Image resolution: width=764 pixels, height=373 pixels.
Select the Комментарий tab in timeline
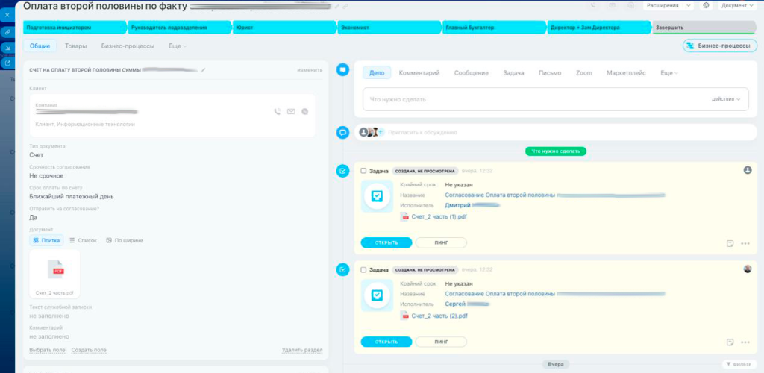pyautogui.click(x=419, y=73)
